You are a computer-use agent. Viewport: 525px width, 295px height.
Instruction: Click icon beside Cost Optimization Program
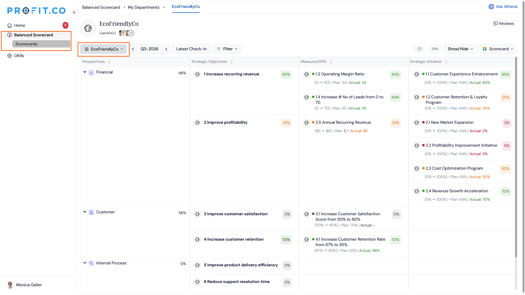point(417,169)
